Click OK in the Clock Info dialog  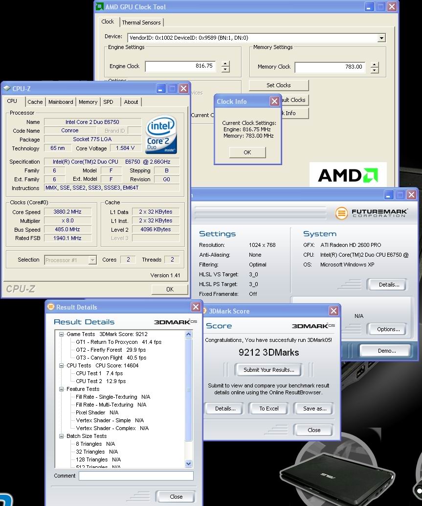[247, 152]
